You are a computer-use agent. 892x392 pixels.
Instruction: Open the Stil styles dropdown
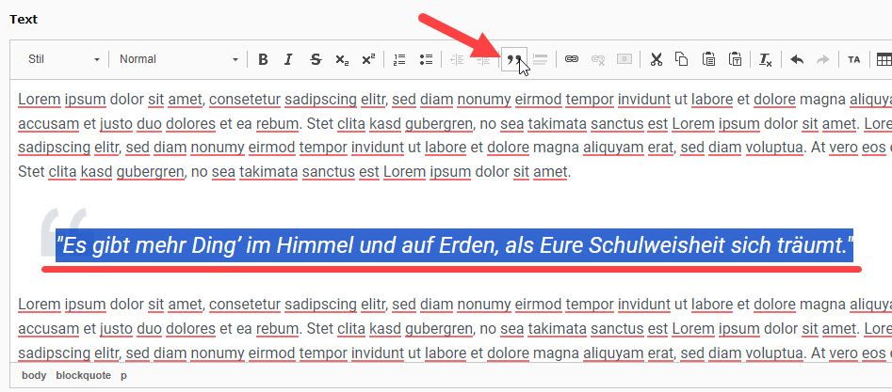tap(63, 59)
